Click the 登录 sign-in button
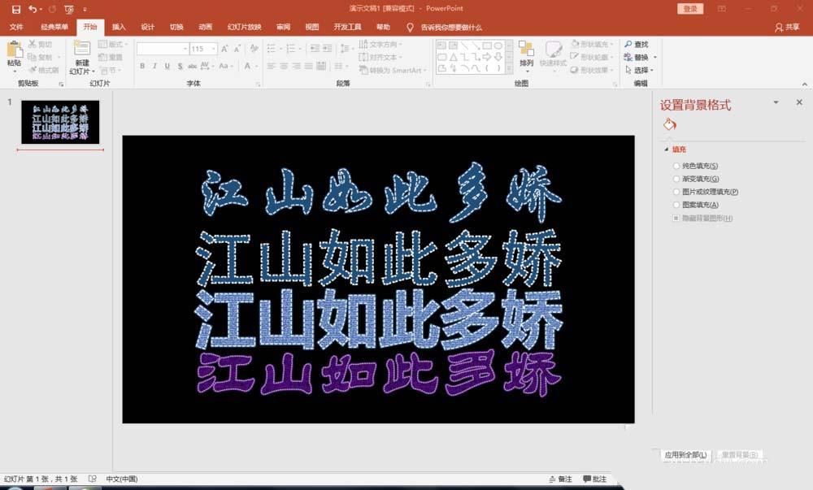813x490 pixels. click(x=689, y=8)
